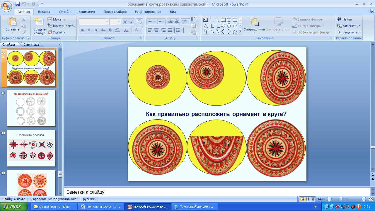Image resolution: width=375 pixels, height=211 pixels.
Task: Open the Показ слайдов ribbon tab
Action: point(115,12)
